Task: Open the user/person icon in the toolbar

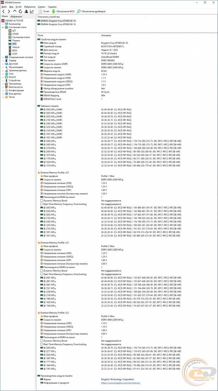Action: point(26,11)
